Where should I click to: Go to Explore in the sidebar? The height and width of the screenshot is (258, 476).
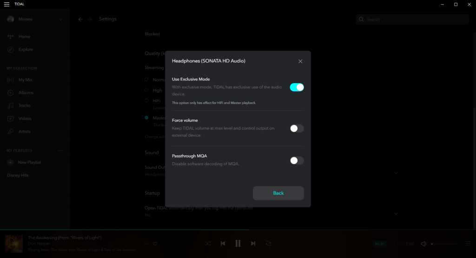click(26, 50)
